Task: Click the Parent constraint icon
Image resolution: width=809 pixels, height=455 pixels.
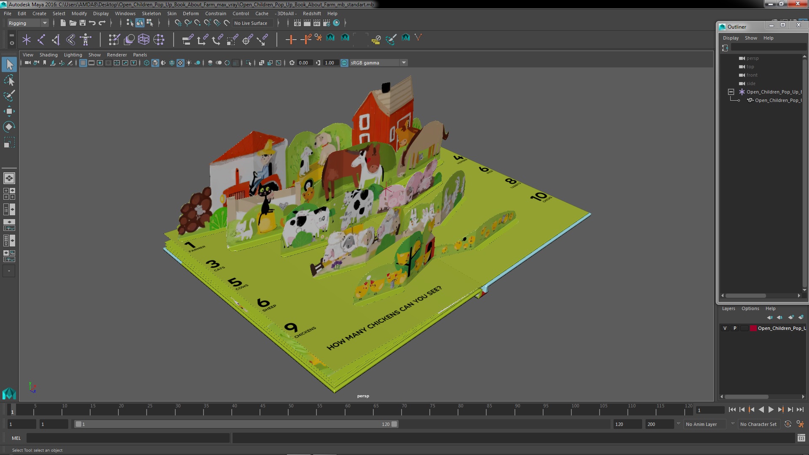Action: click(188, 40)
